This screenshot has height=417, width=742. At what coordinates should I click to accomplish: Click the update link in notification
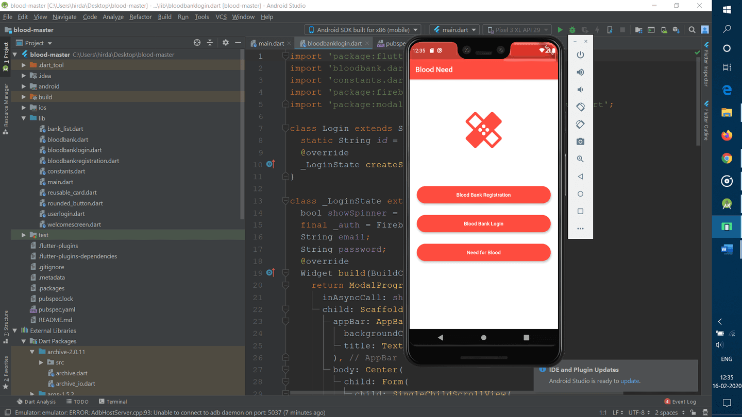point(630,381)
